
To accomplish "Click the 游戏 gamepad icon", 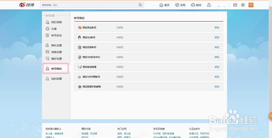I will [193, 5].
